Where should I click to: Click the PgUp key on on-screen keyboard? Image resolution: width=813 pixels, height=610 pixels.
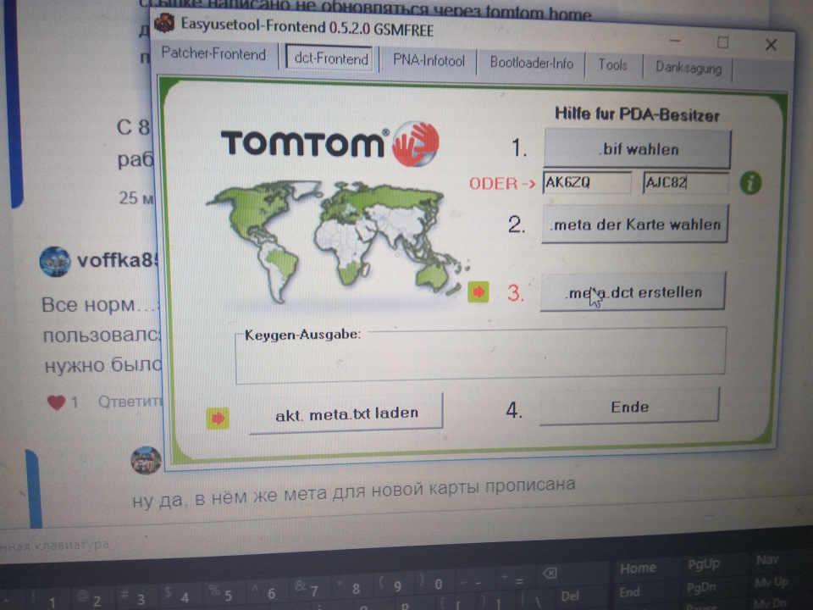coord(704,564)
